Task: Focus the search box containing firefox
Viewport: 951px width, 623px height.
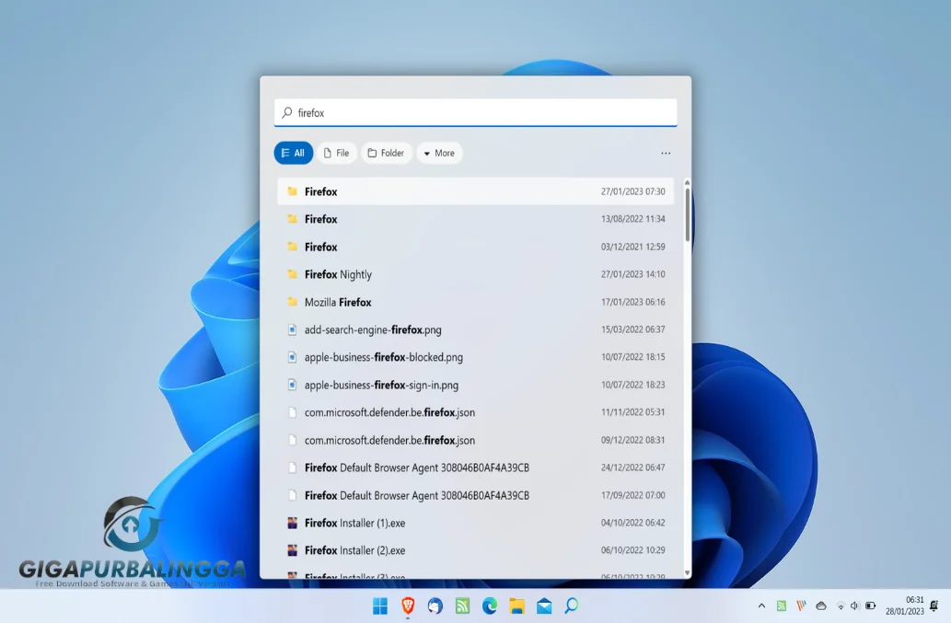Action: [x=475, y=112]
